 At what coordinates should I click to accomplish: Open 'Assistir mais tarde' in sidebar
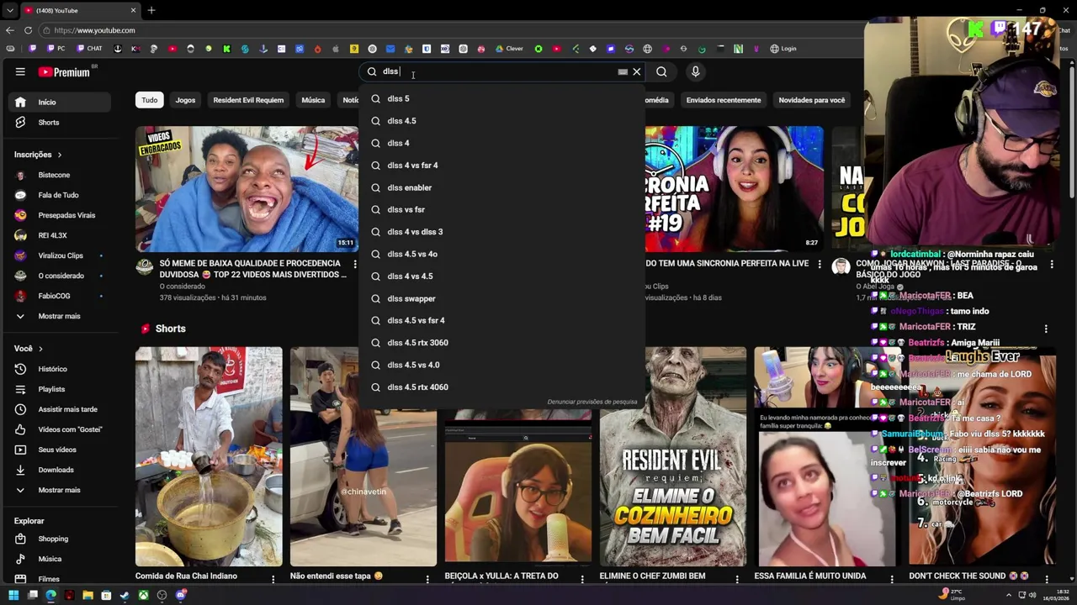click(59, 409)
